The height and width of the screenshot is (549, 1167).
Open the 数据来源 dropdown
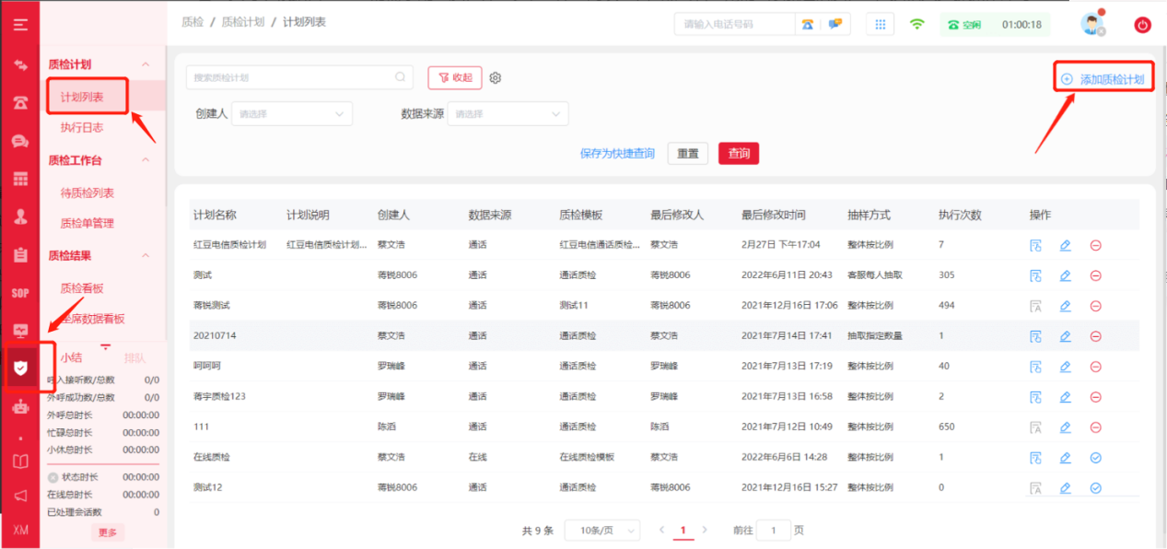pos(508,114)
